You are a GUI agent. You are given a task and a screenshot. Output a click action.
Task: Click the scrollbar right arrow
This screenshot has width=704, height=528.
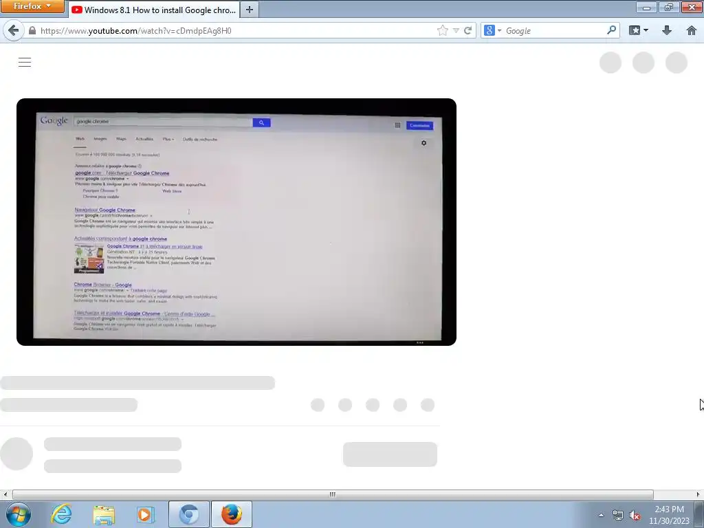pos(698,494)
